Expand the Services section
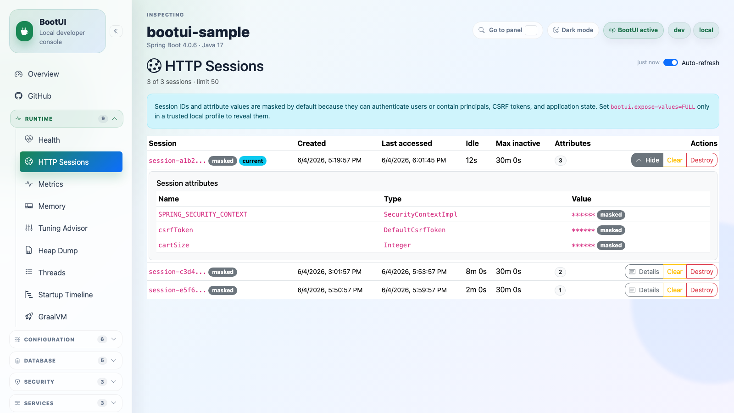This screenshot has width=734, height=413. (66, 403)
